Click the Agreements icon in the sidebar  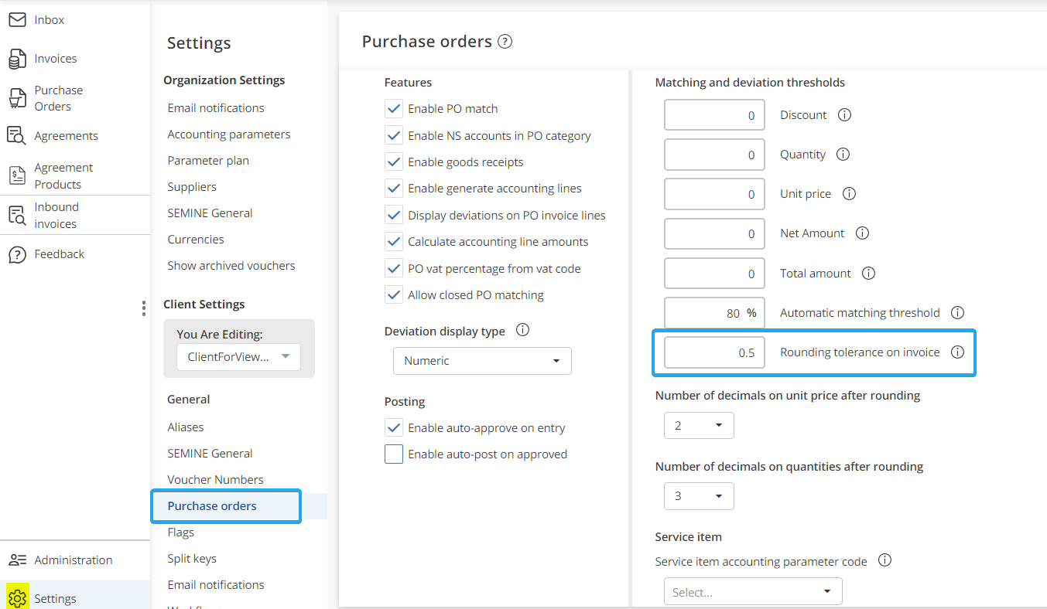pyautogui.click(x=17, y=136)
